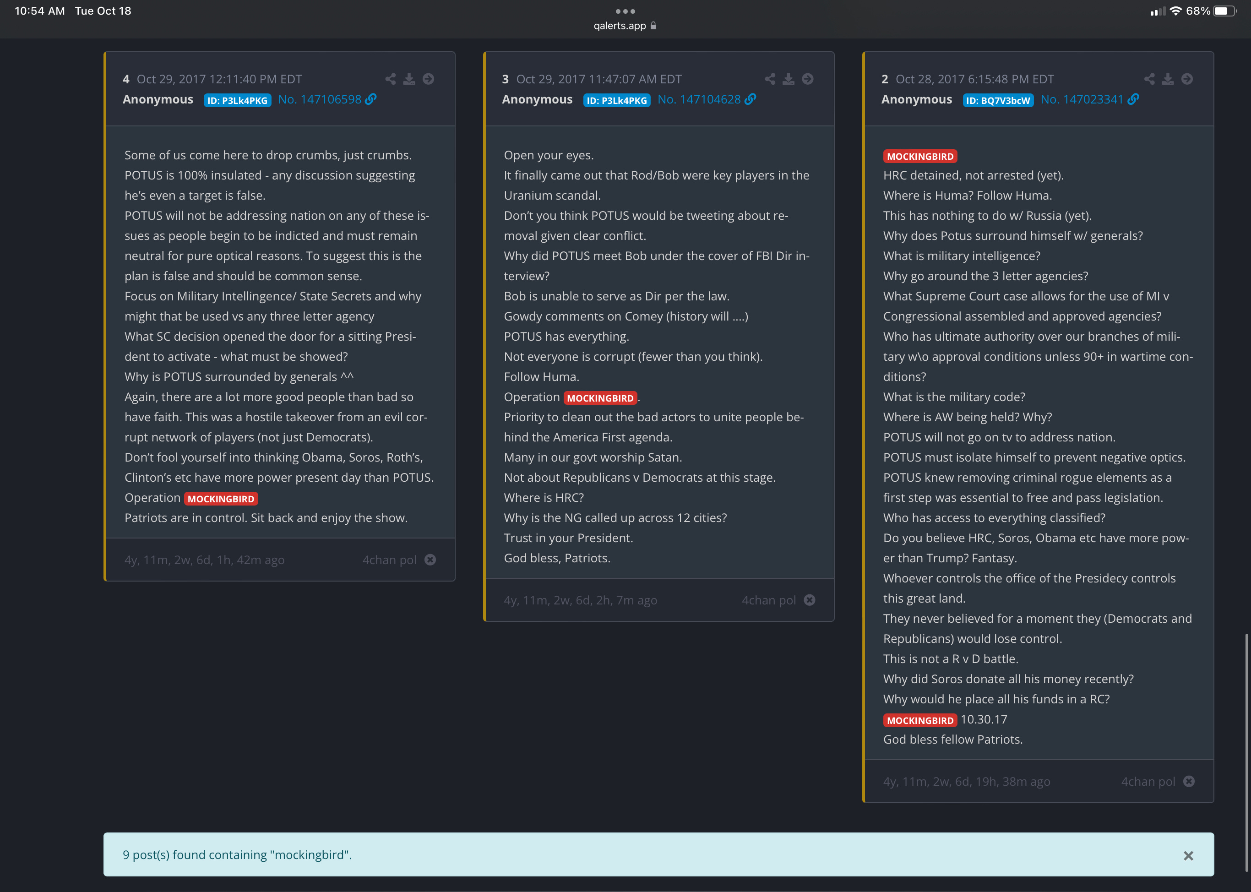Click the circled X in post 3 footer
The image size is (1251, 892).
pyautogui.click(x=810, y=600)
